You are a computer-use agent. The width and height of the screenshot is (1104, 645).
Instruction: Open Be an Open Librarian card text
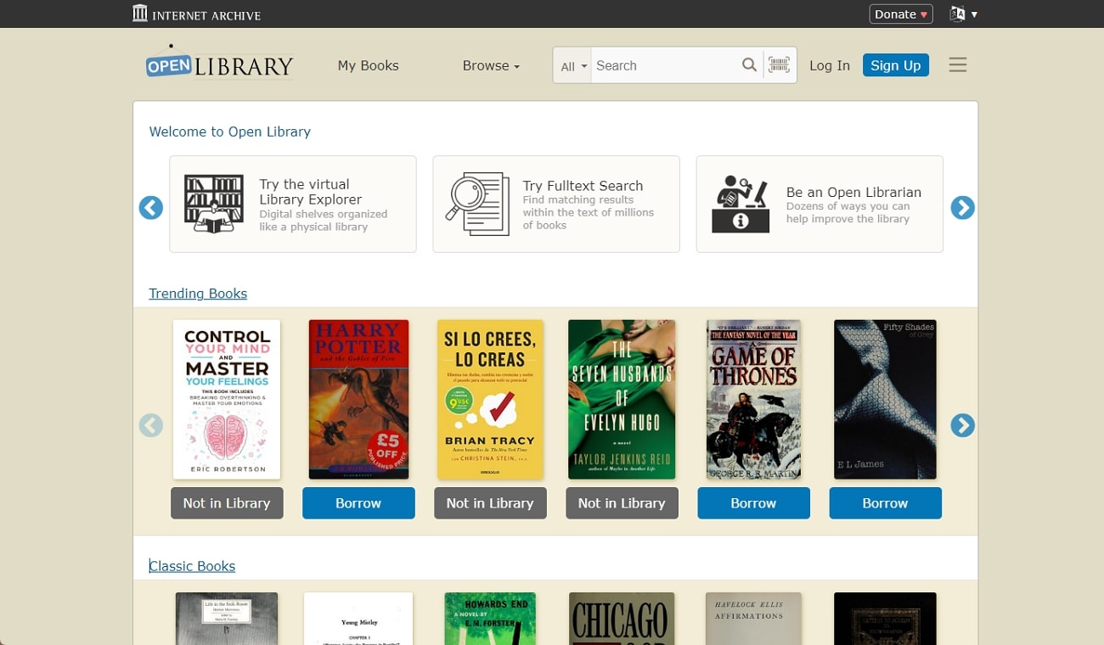[x=853, y=205]
